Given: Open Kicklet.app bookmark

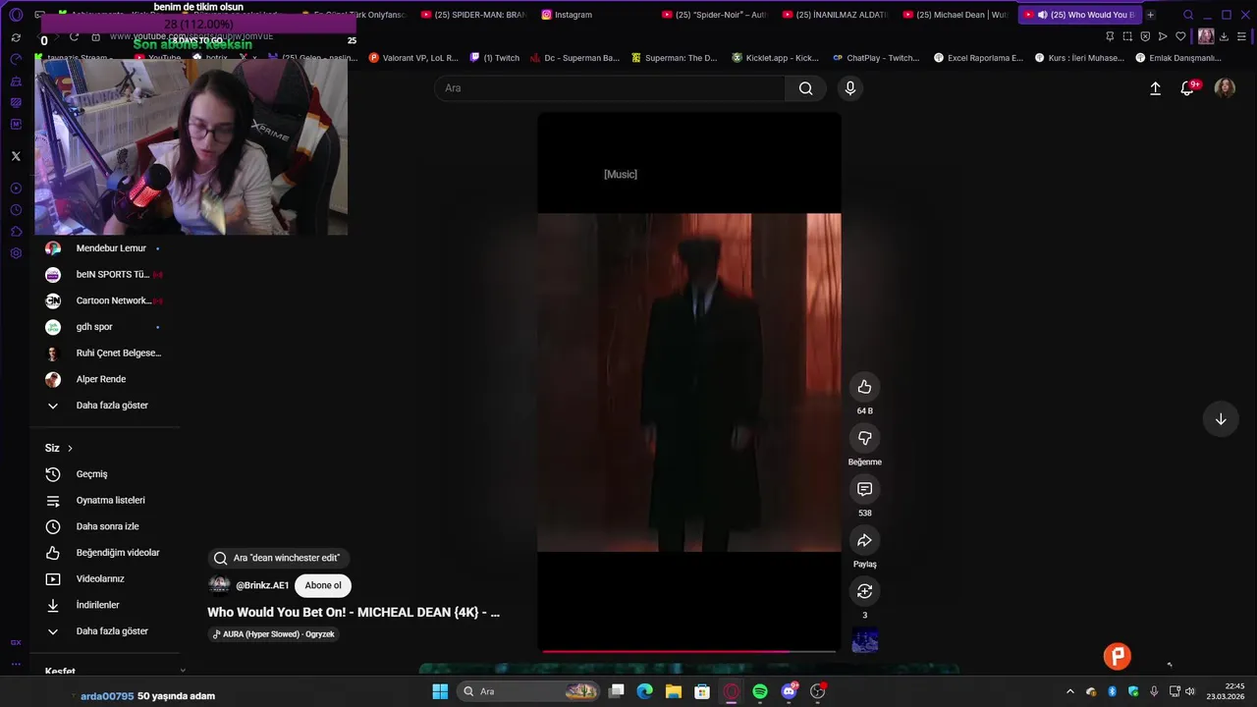Looking at the screenshot, I should point(775,58).
